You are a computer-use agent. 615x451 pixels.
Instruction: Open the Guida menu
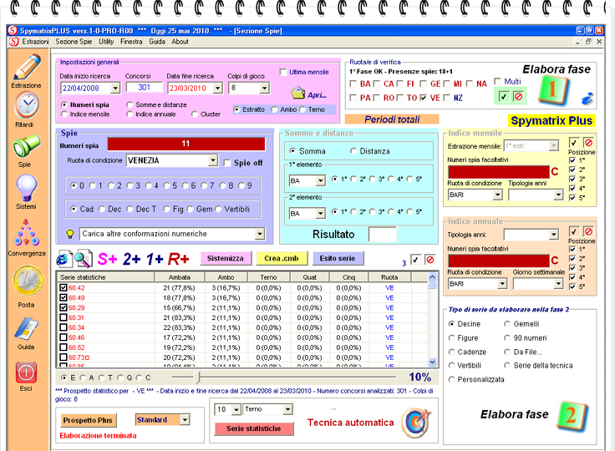click(x=157, y=42)
